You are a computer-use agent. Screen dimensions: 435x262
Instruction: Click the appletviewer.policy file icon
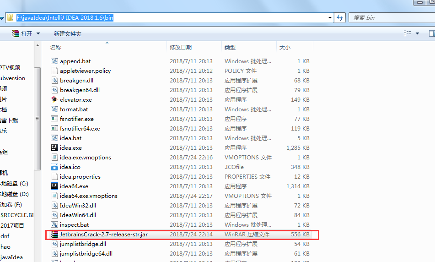54,71
